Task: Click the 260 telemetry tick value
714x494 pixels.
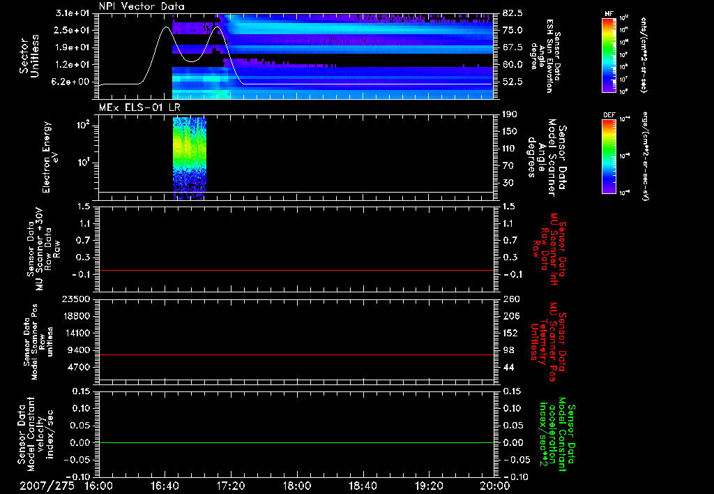Action: 510,299
